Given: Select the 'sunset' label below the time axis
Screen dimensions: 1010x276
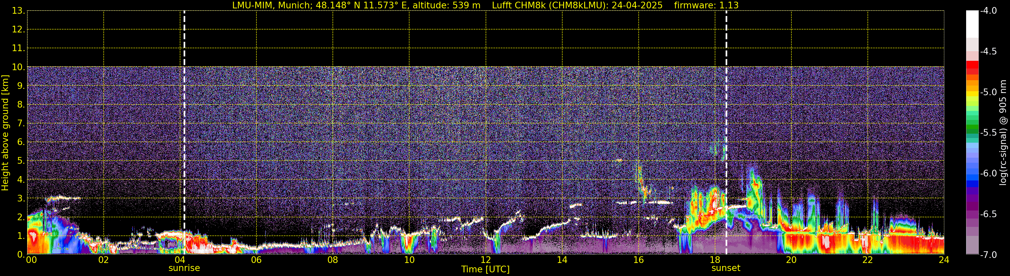Looking at the screenshot, I should pyautogui.click(x=726, y=268).
